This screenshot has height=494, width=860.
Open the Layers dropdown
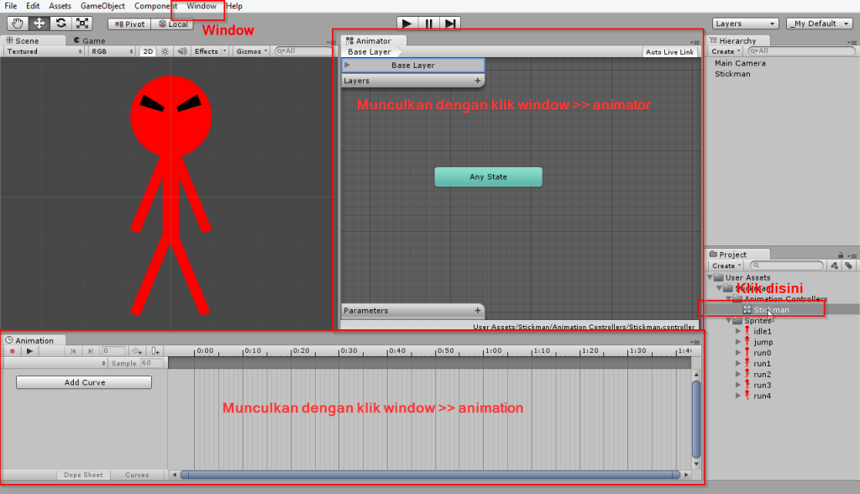pos(745,24)
